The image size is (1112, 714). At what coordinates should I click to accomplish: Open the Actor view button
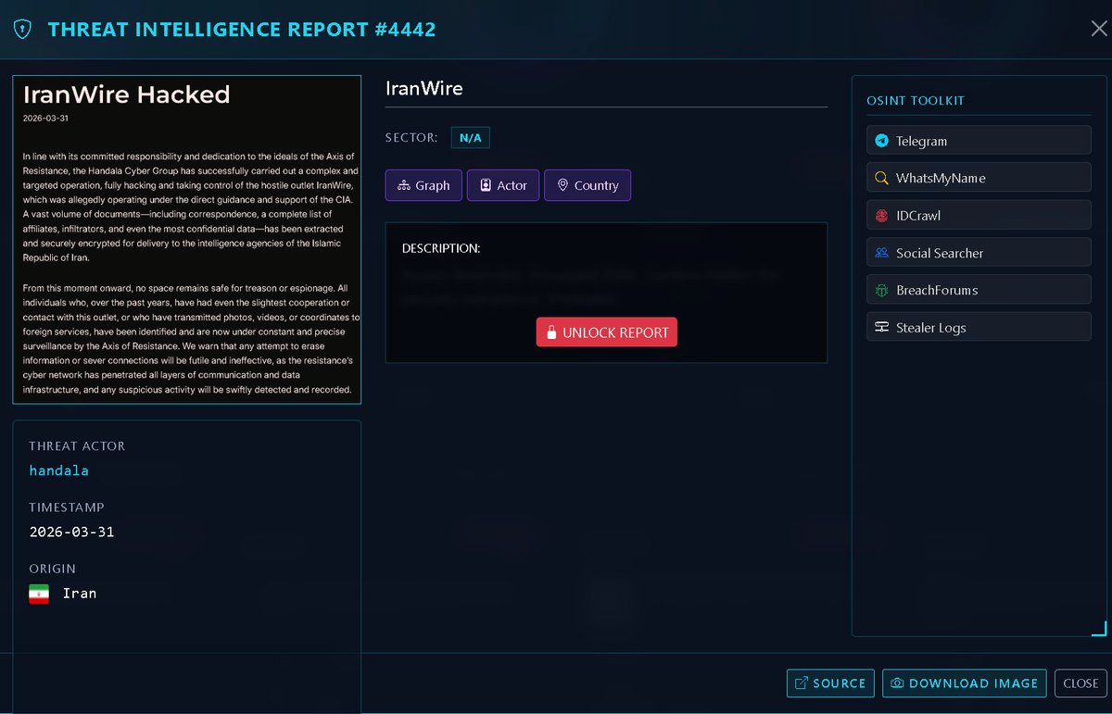pos(503,185)
